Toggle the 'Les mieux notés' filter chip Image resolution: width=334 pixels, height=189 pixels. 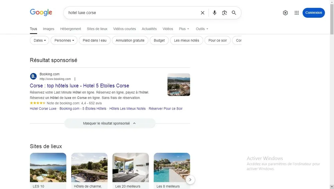pos(186,40)
